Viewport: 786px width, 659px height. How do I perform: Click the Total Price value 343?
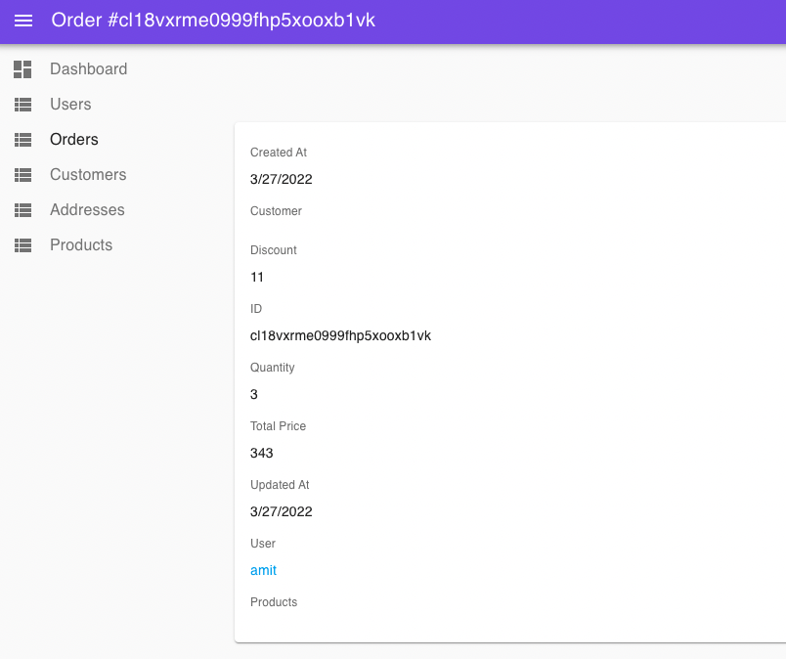(x=261, y=453)
